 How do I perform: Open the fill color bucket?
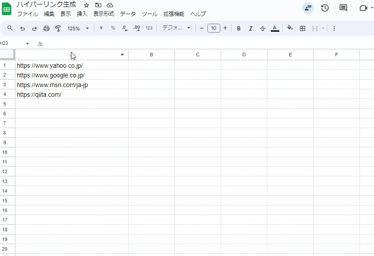coord(290,28)
